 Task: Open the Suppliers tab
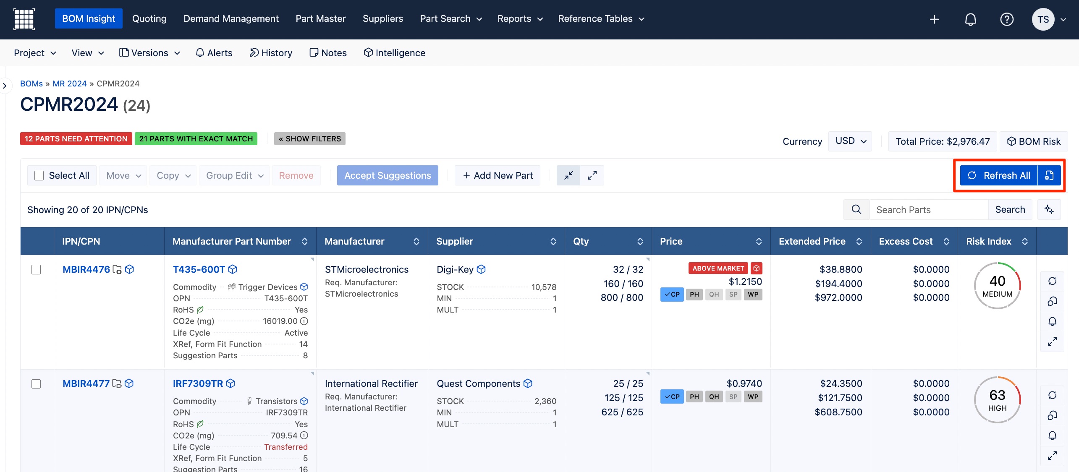click(x=382, y=19)
